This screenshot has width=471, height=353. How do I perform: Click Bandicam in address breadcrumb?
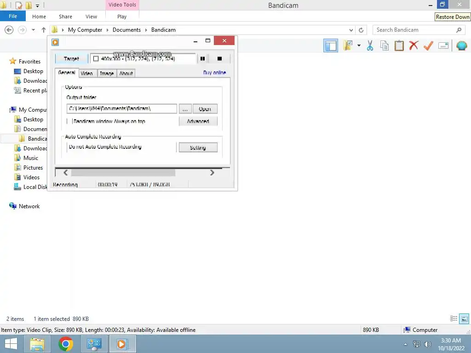pos(163,30)
